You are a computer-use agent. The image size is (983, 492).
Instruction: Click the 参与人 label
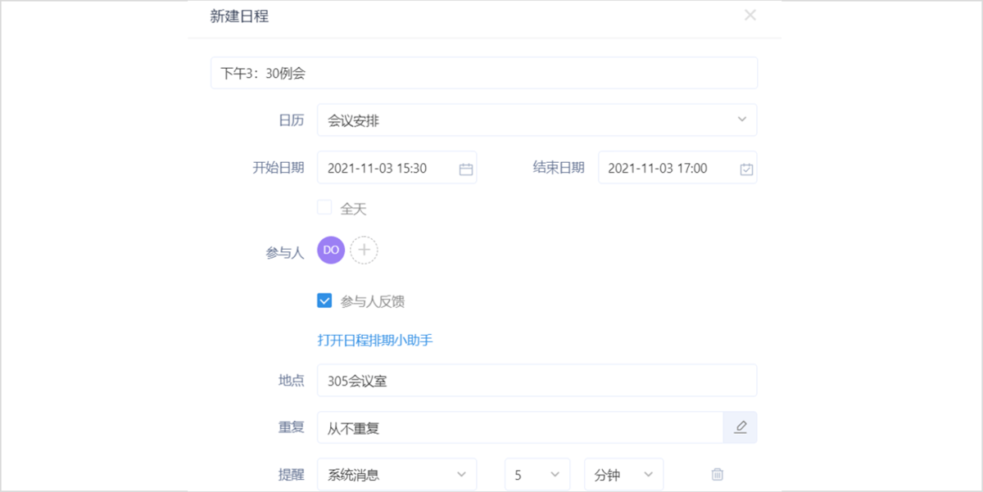coord(285,253)
